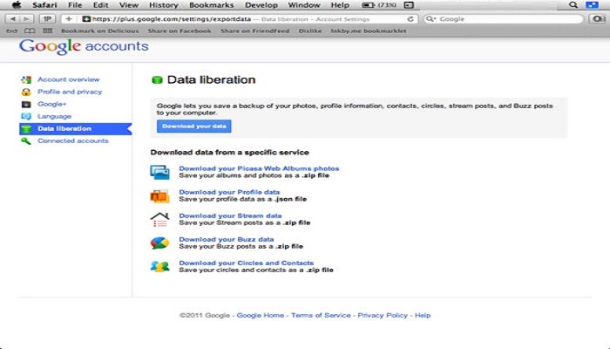
Task: Click Download your Picasa Web Albums photos
Action: pyautogui.click(x=259, y=168)
